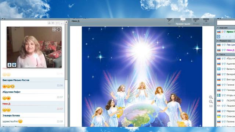This screenshot has height=132, width=235.
Task: Click the scroll-up arrow of the chat panel
Action: click(x=66, y=22)
